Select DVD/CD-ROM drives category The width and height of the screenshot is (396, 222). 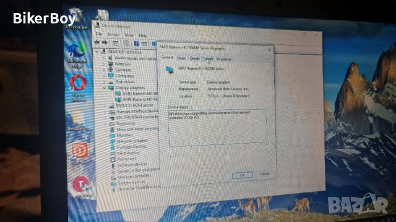click(134, 105)
